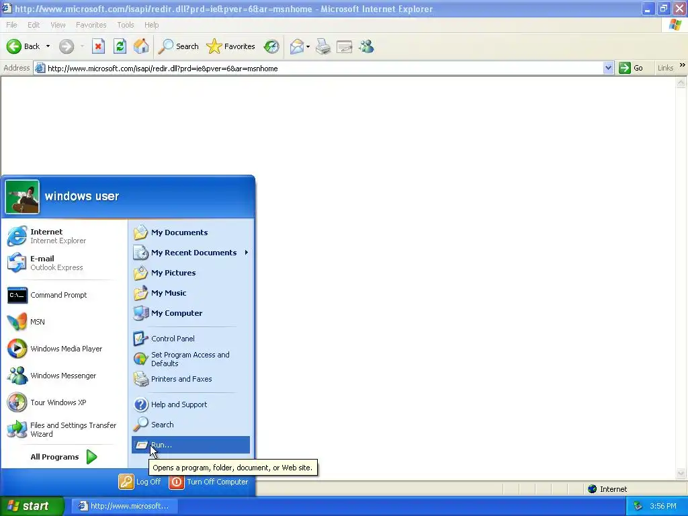This screenshot has width=688, height=516.
Task: Open the Favorites star toolbar button
Action: coord(231,46)
